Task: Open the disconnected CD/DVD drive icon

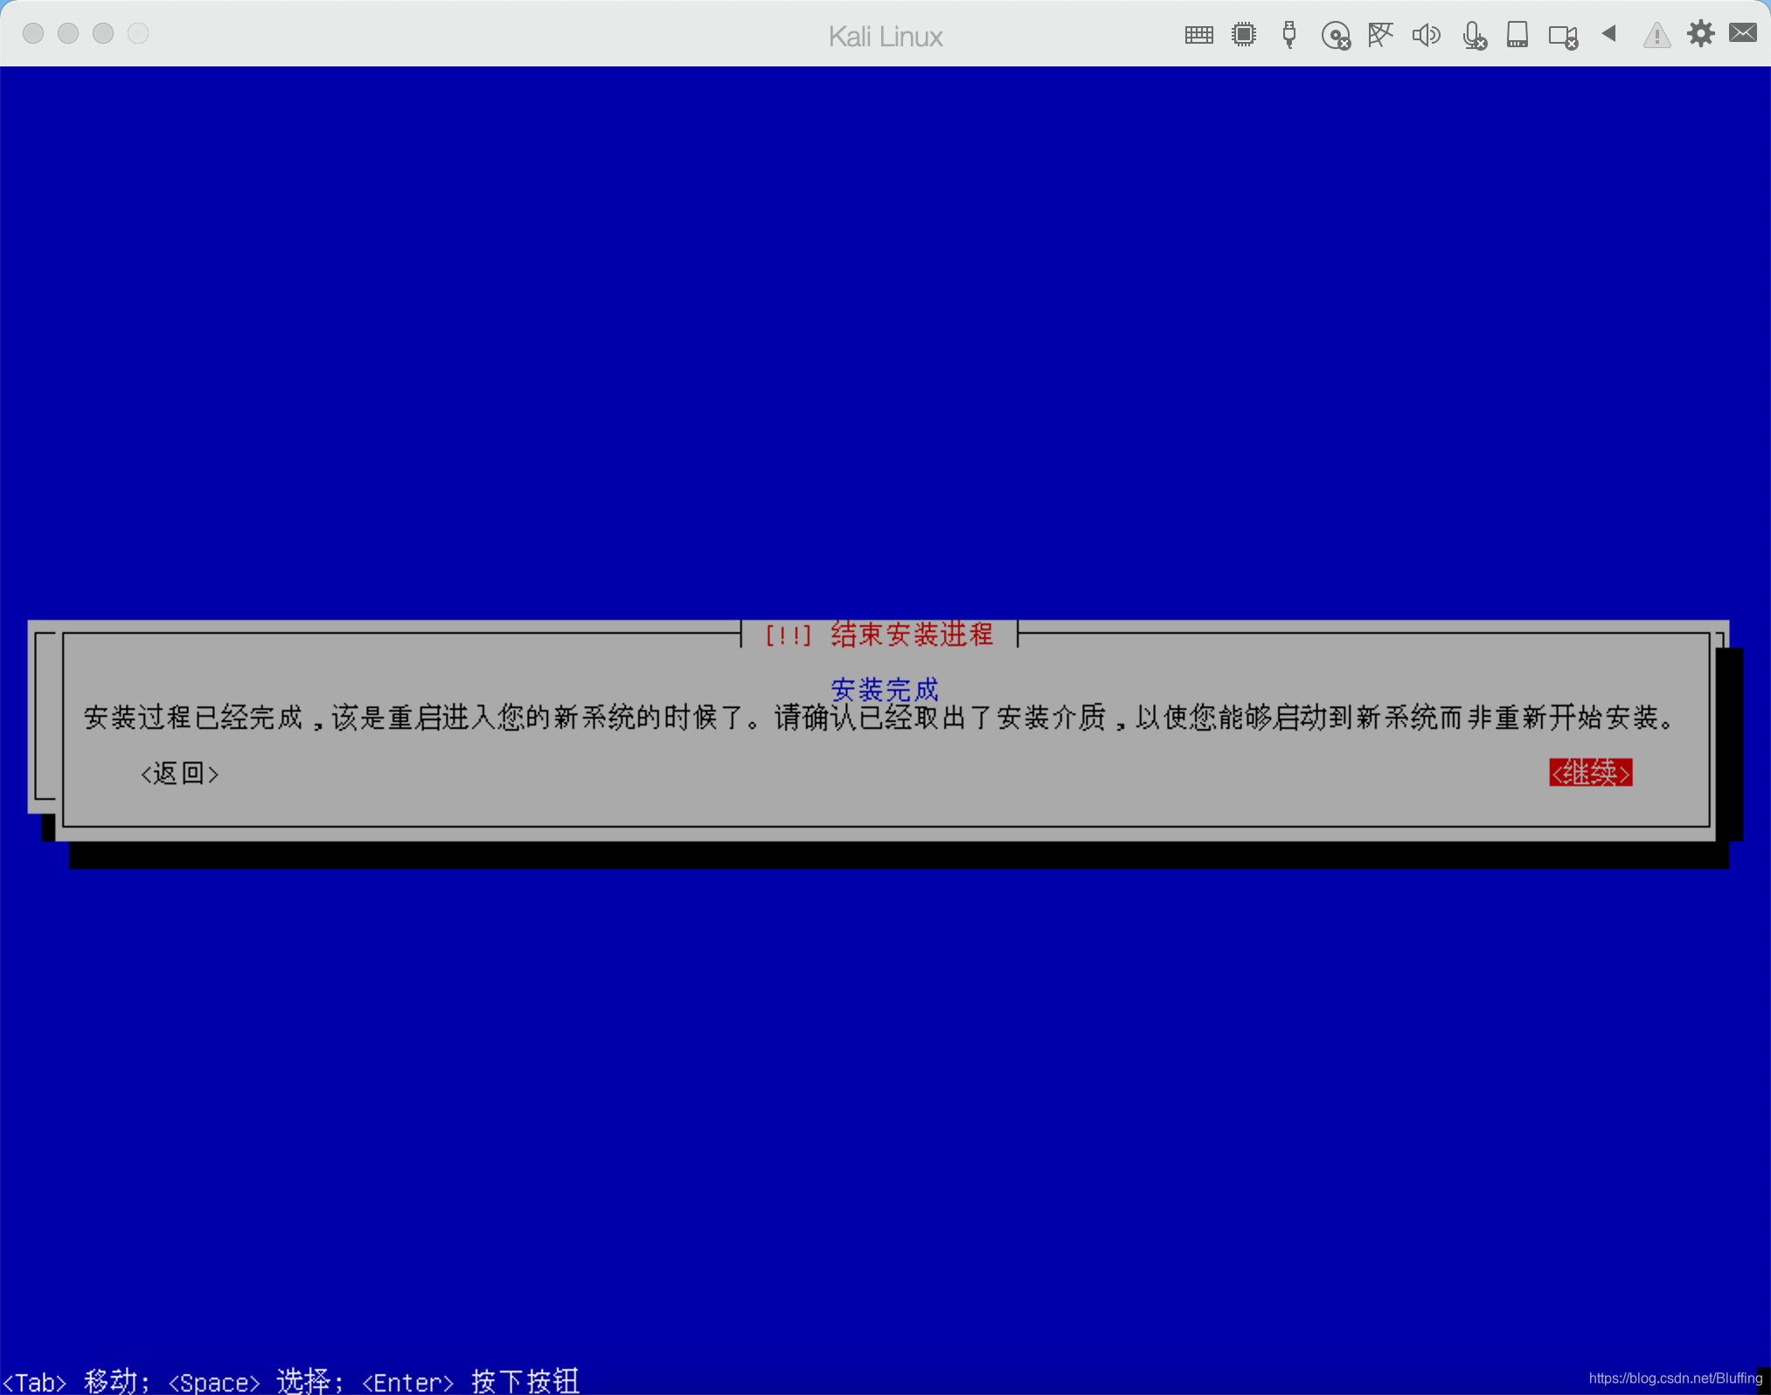Action: (1335, 36)
